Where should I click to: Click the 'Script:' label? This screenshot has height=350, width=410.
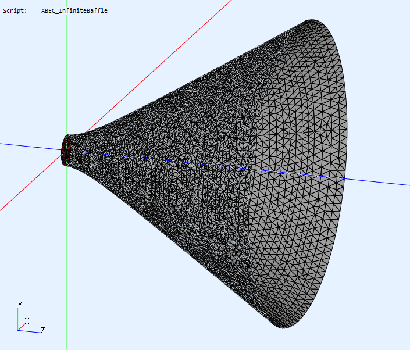coord(15,10)
